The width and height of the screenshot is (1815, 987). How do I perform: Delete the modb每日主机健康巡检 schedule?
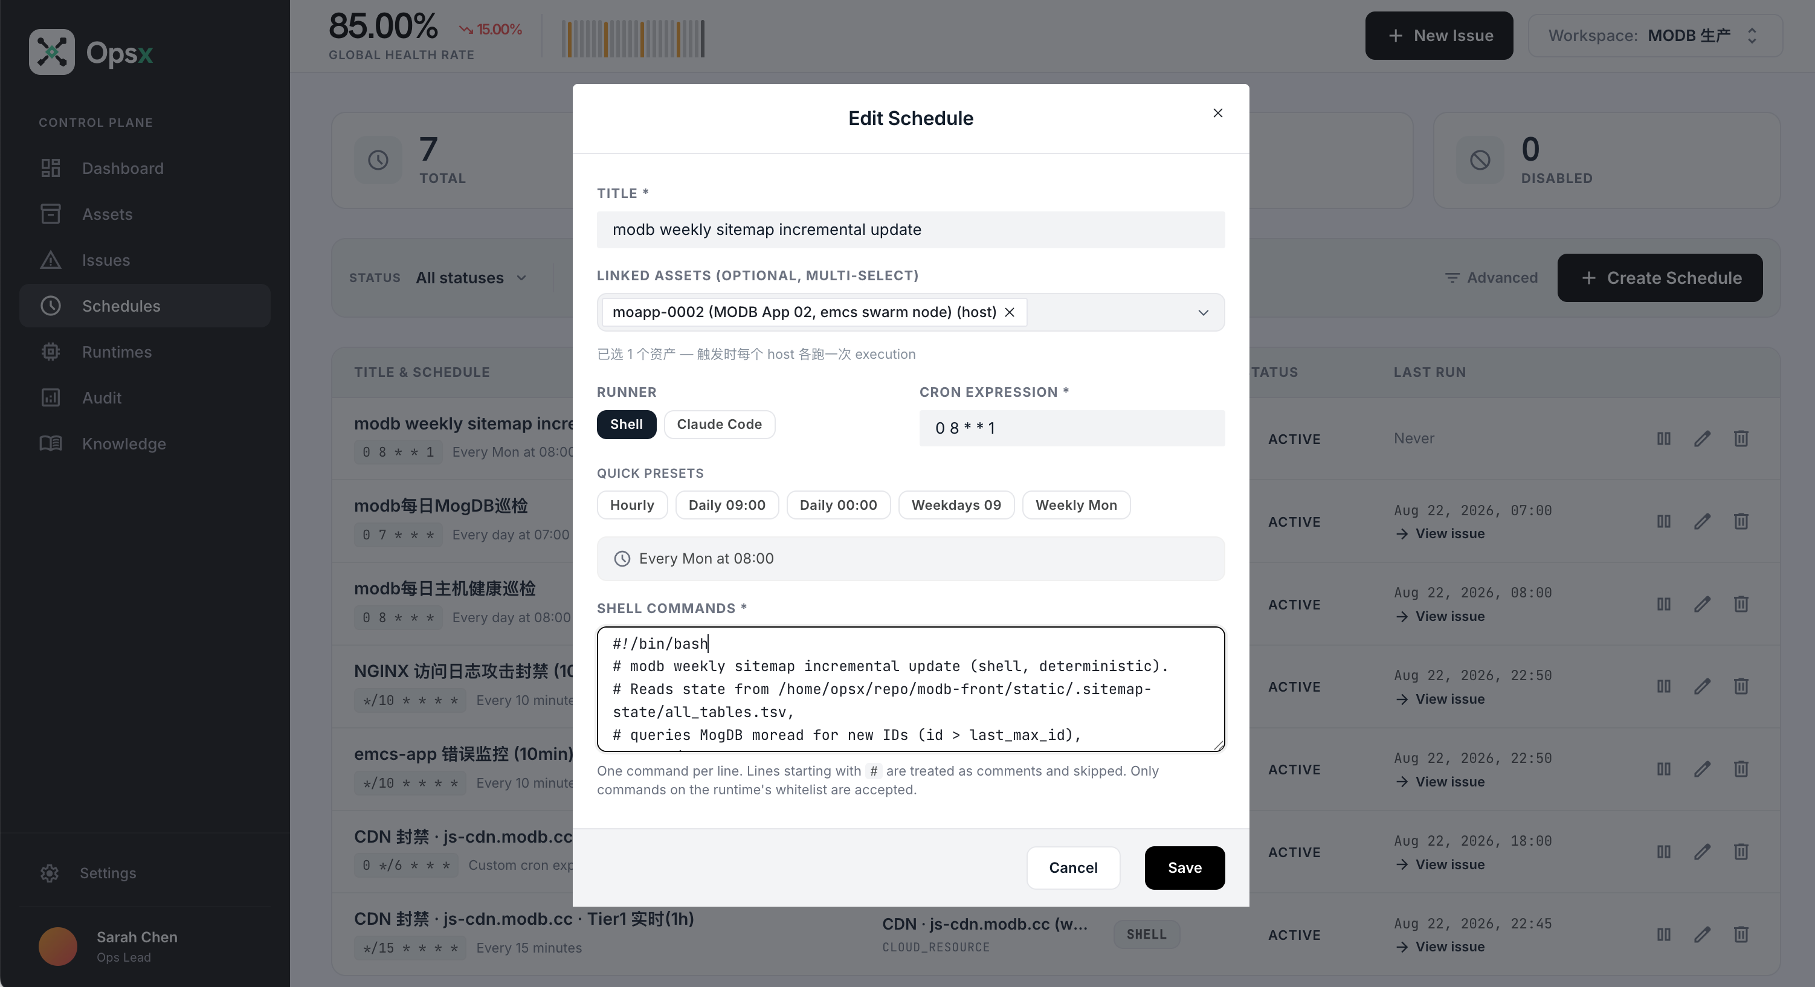pyautogui.click(x=1741, y=604)
